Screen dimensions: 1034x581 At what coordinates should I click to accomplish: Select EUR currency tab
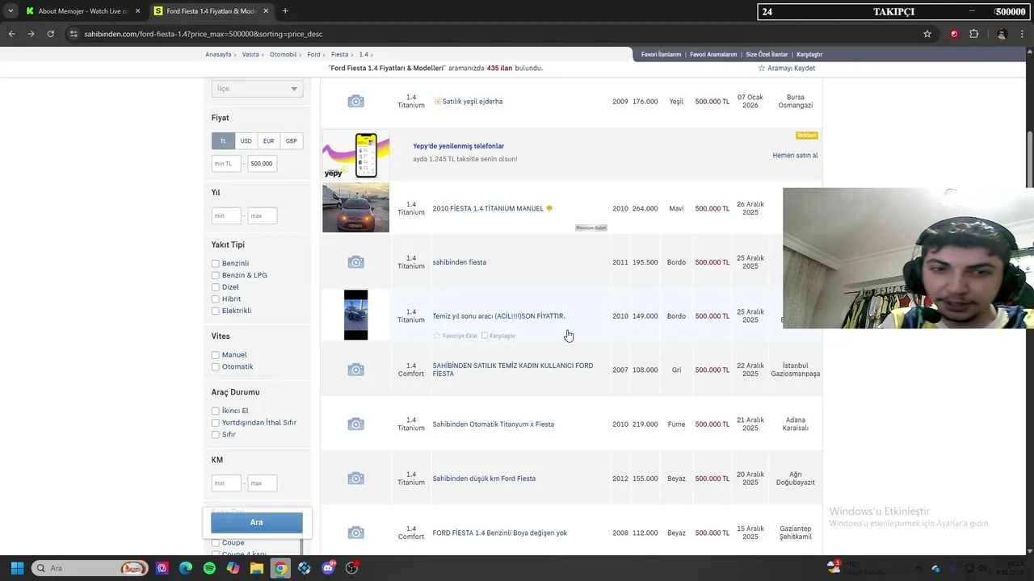[268, 141]
